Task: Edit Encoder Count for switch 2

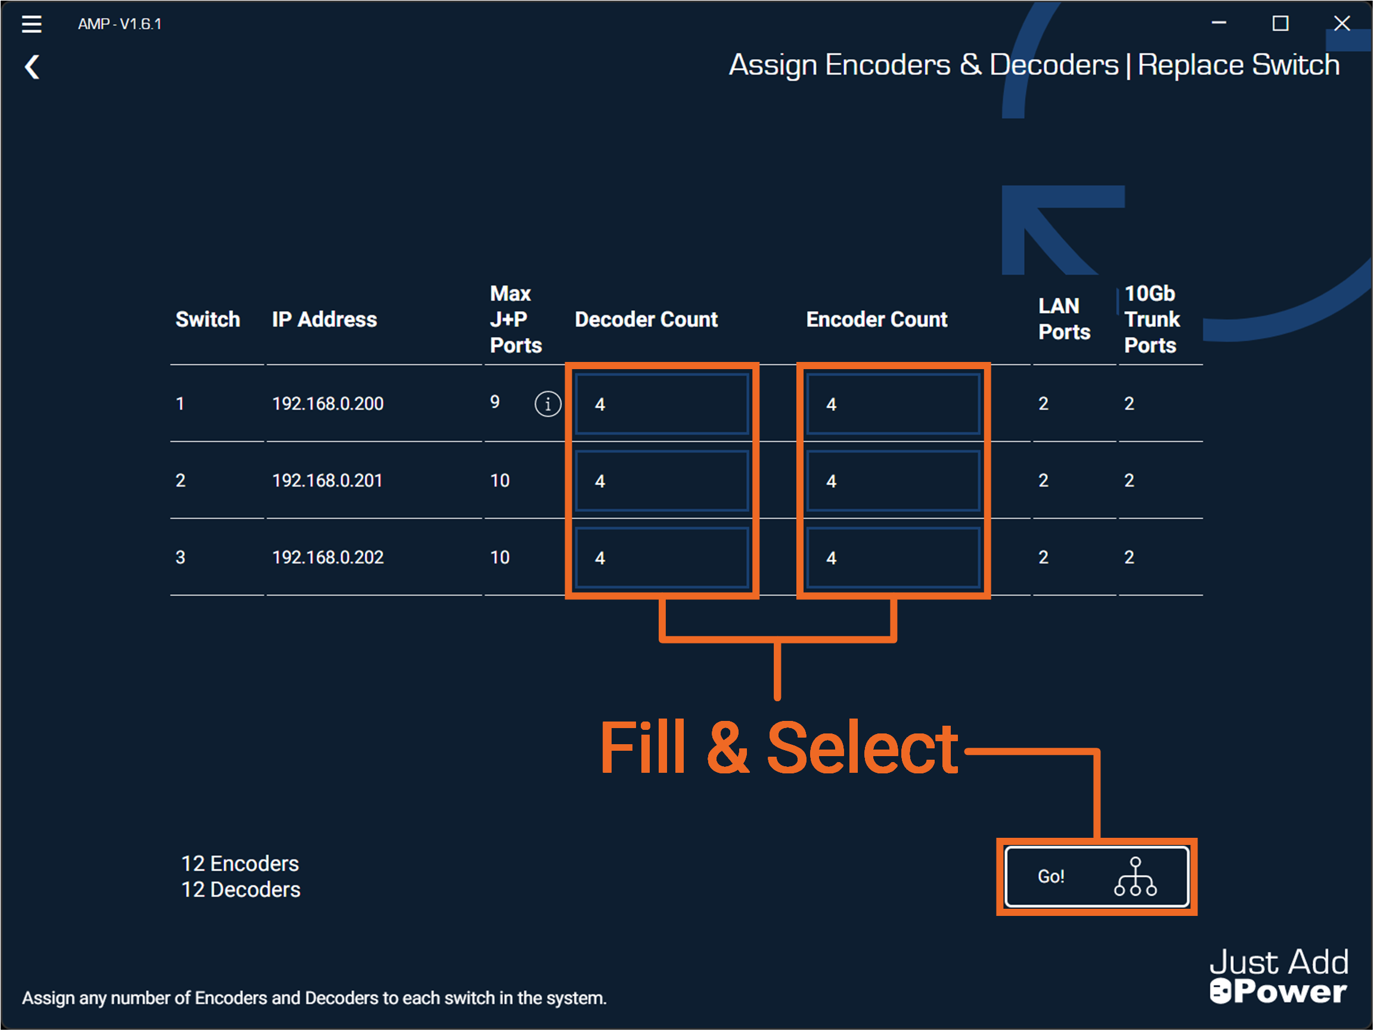Action: pyautogui.click(x=892, y=481)
